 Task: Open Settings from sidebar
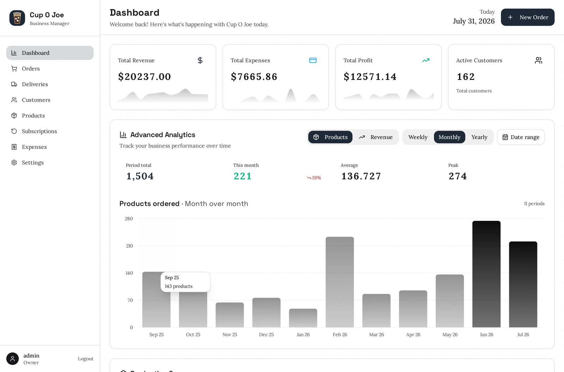pyautogui.click(x=50, y=162)
